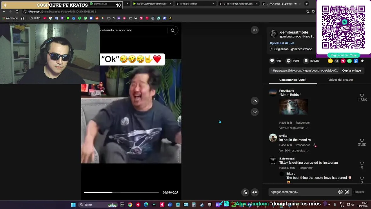Viewport: 371px width, 209px height.
Task: Like smilte's comment
Action: [x=362, y=140]
